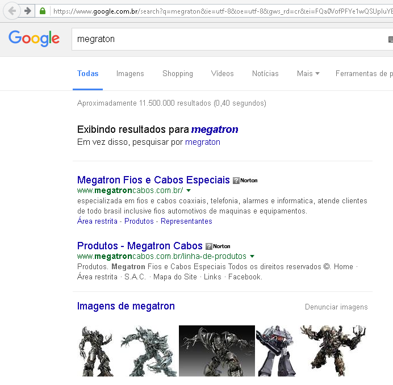Image resolution: width=393 pixels, height=385 pixels.
Task: Click the Google logo
Action: pyautogui.click(x=34, y=39)
